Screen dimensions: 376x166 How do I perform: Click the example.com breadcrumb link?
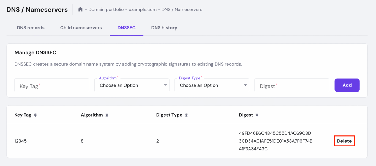[143, 9]
